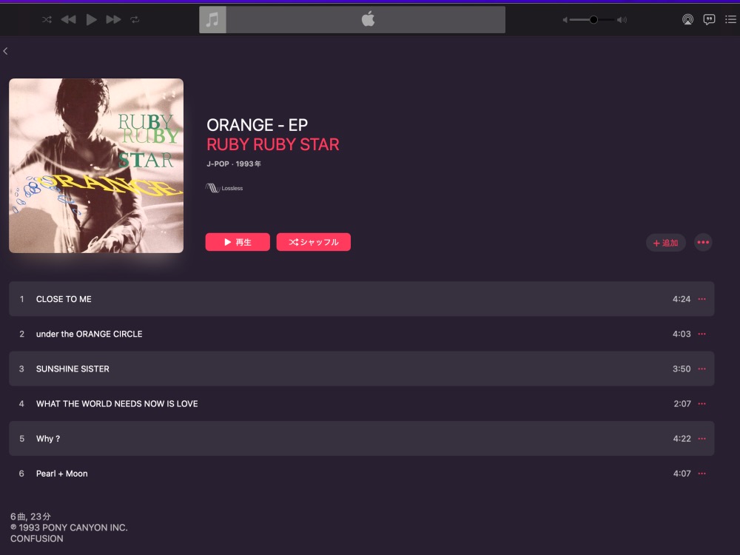740x555 pixels.
Task: Go back with the left chevron
Action: pyautogui.click(x=6, y=51)
